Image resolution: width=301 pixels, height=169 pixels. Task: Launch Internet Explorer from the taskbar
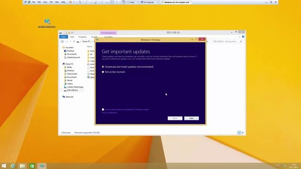point(13,166)
